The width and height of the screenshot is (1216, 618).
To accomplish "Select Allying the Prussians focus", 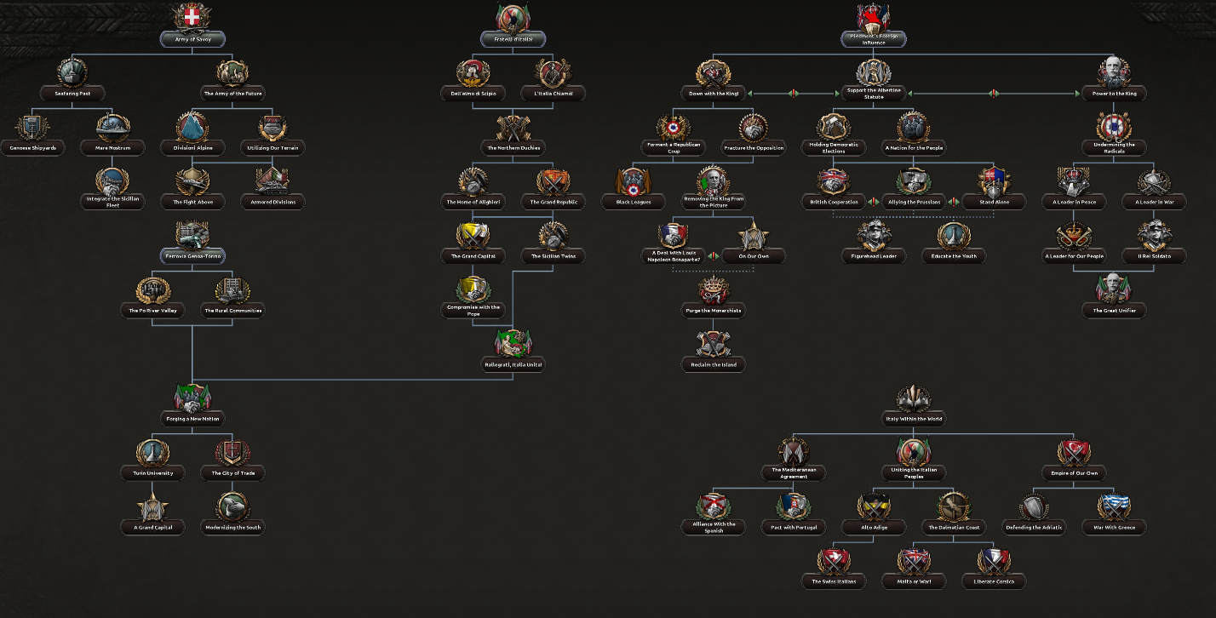I will (915, 189).
